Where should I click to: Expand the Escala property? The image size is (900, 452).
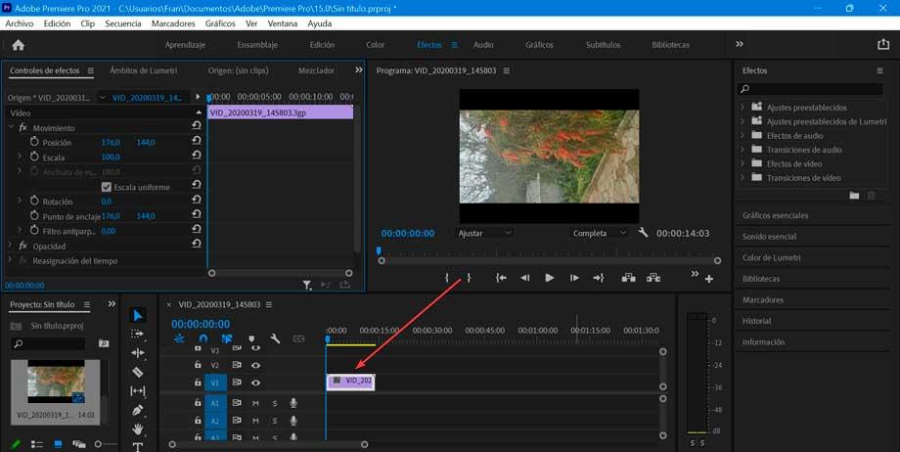[x=20, y=157]
